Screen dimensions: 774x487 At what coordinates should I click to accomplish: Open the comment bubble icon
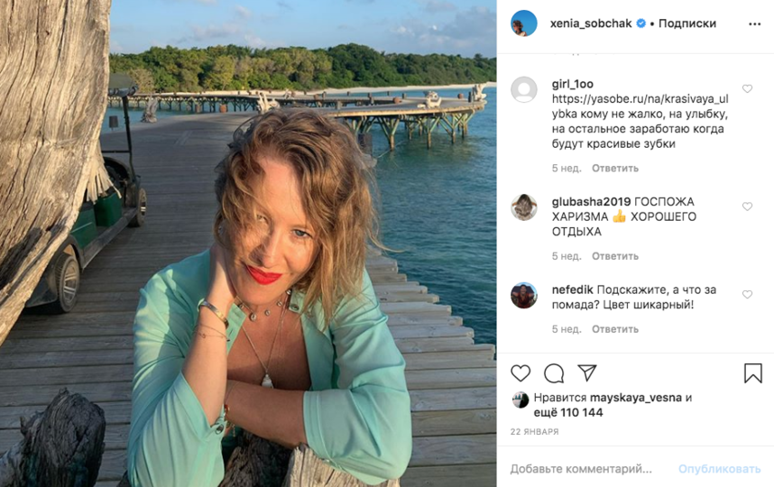554,373
